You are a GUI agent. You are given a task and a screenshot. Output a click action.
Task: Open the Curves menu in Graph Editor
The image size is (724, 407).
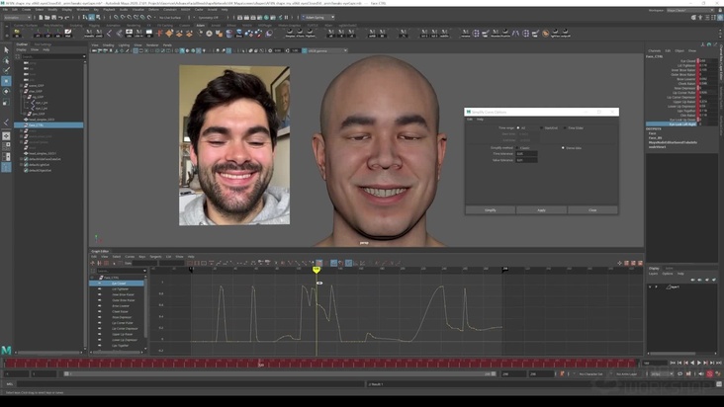[130, 256]
